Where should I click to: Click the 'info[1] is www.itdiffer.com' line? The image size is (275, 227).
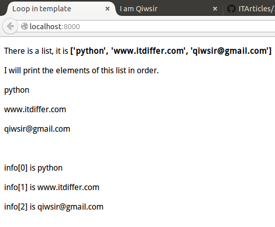click(x=52, y=188)
